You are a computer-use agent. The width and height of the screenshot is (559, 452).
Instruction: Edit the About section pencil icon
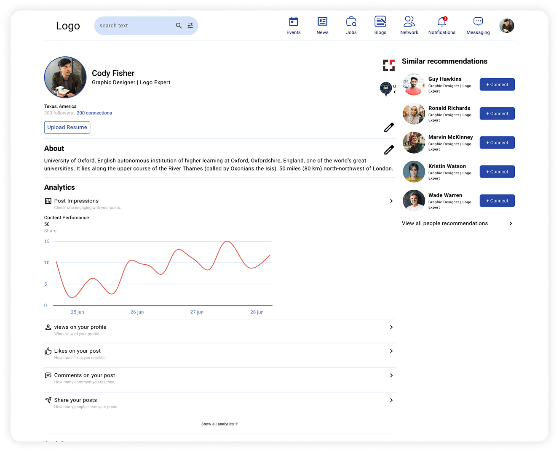(388, 150)
